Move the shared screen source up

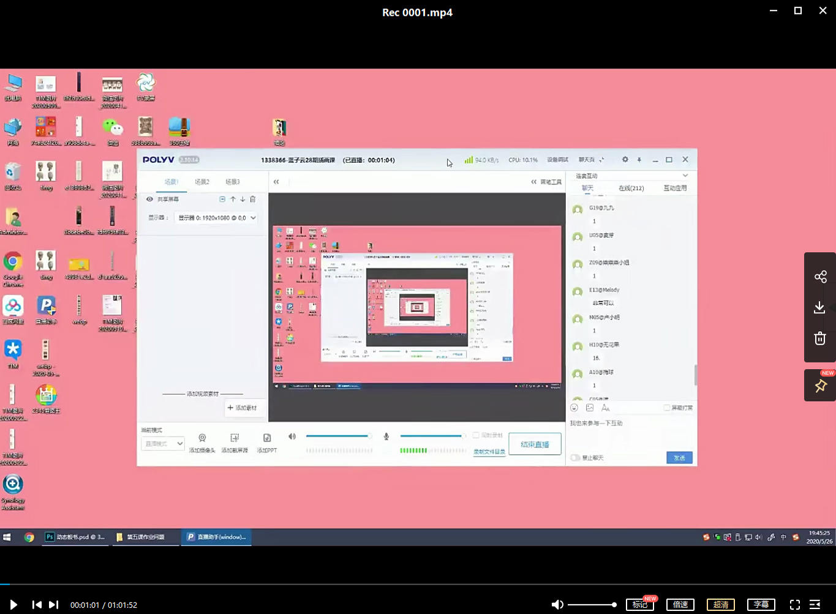(x=233, y=199)
